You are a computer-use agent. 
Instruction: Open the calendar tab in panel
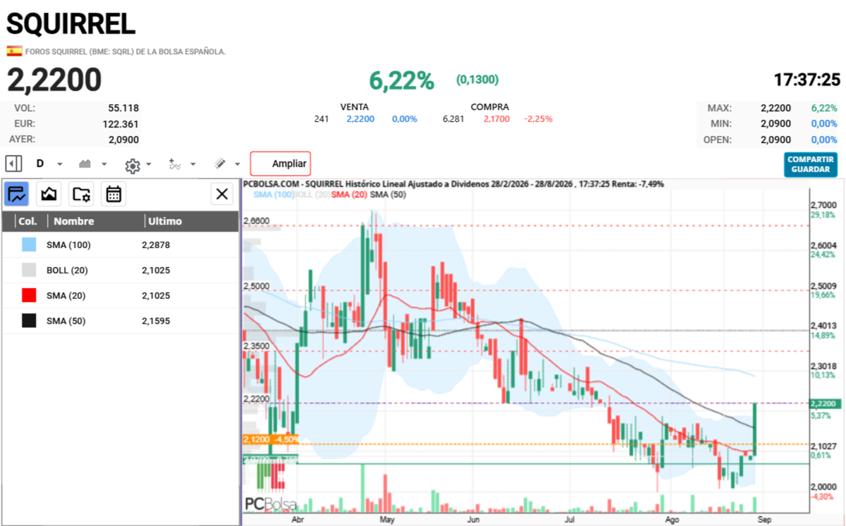tap(114, 194)
